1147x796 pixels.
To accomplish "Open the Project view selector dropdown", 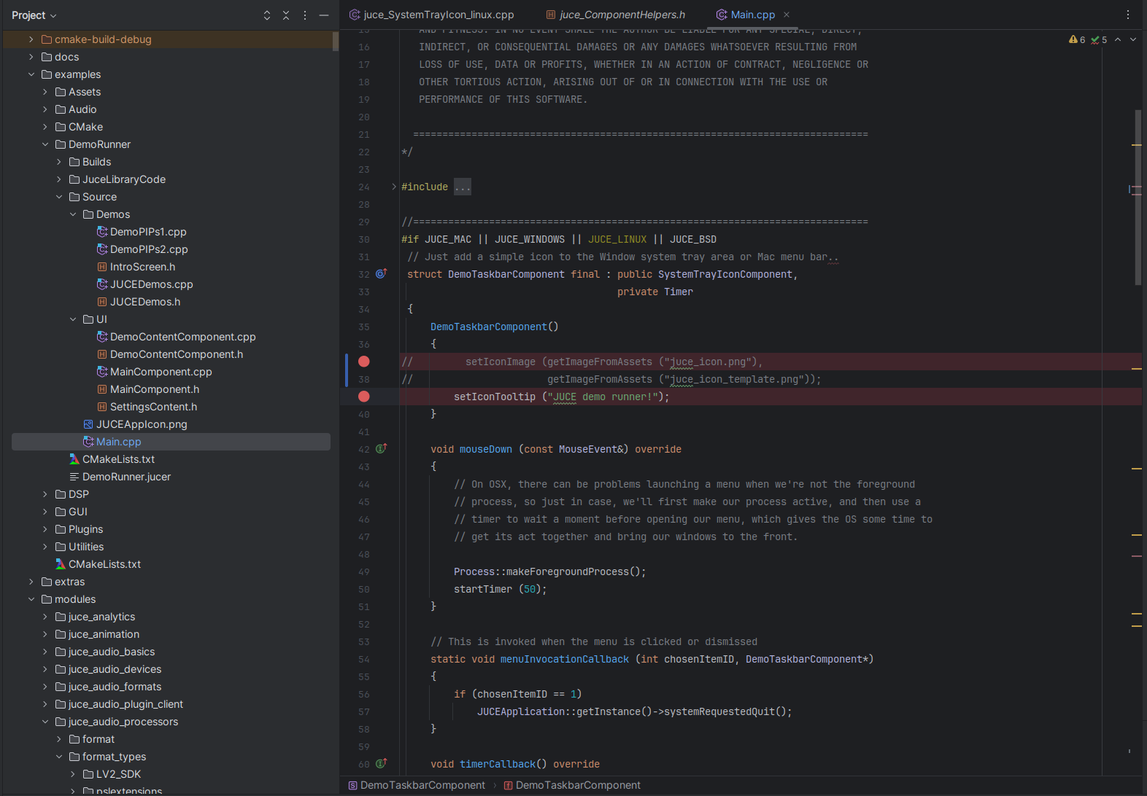I will pos(34,15).
